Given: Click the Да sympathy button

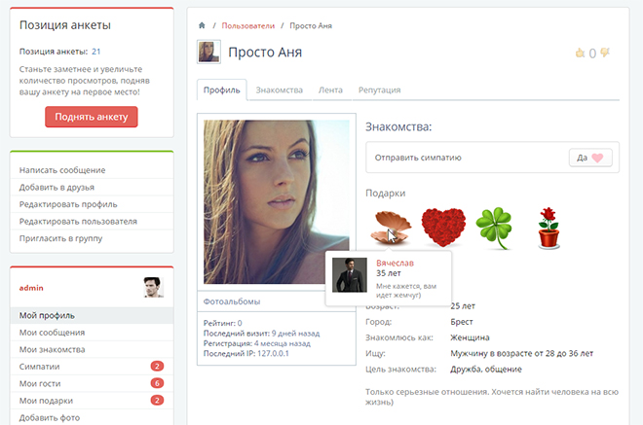Looking at the screenshot, I should pyautogui.click(x=590, y=158).
